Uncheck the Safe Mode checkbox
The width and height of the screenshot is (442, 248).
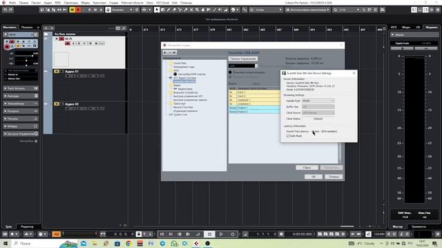[x=288, y=136]
